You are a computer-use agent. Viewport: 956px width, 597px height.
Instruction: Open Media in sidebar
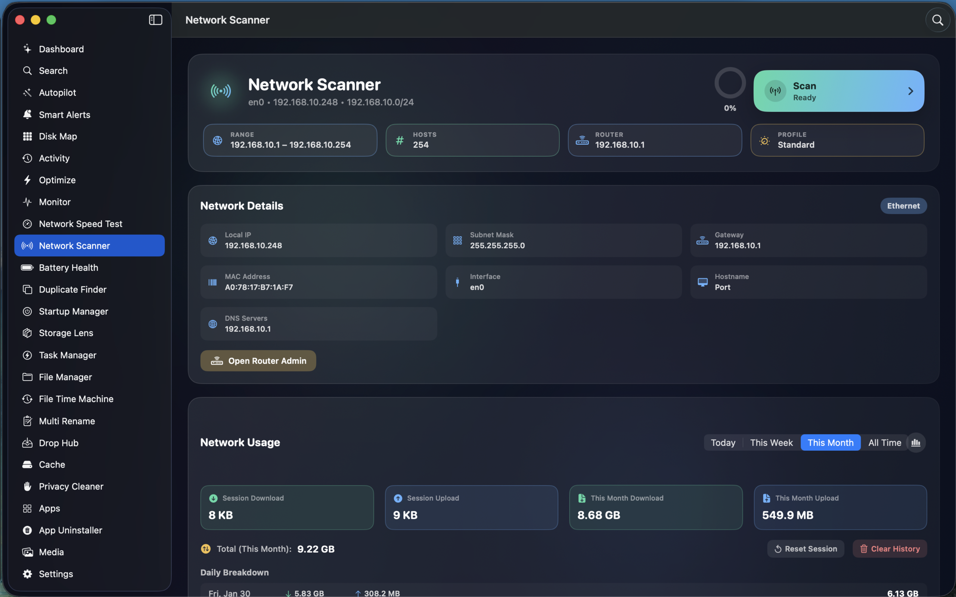(x=89, y=552)
